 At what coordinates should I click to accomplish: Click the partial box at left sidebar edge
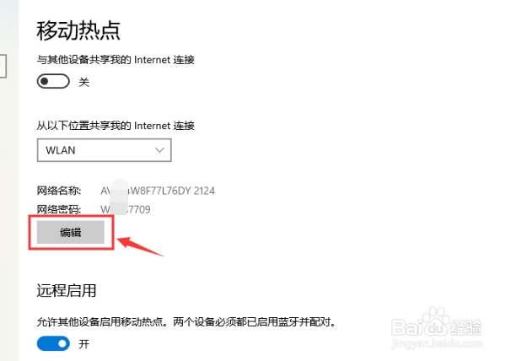(x=3, y=66)
